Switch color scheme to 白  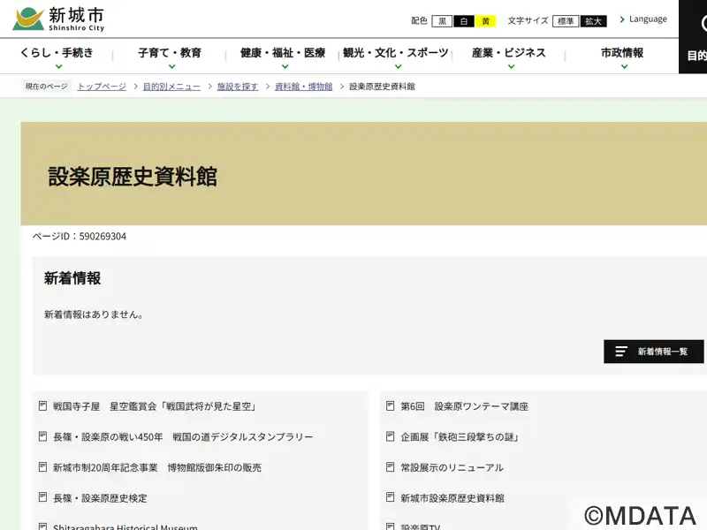coord(464,21)
